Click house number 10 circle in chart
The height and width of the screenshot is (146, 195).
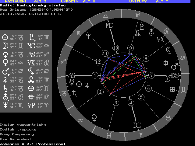pyautogui.click(x=115, y=48)
